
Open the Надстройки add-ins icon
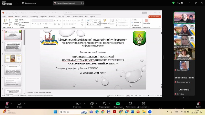[146, 20]
